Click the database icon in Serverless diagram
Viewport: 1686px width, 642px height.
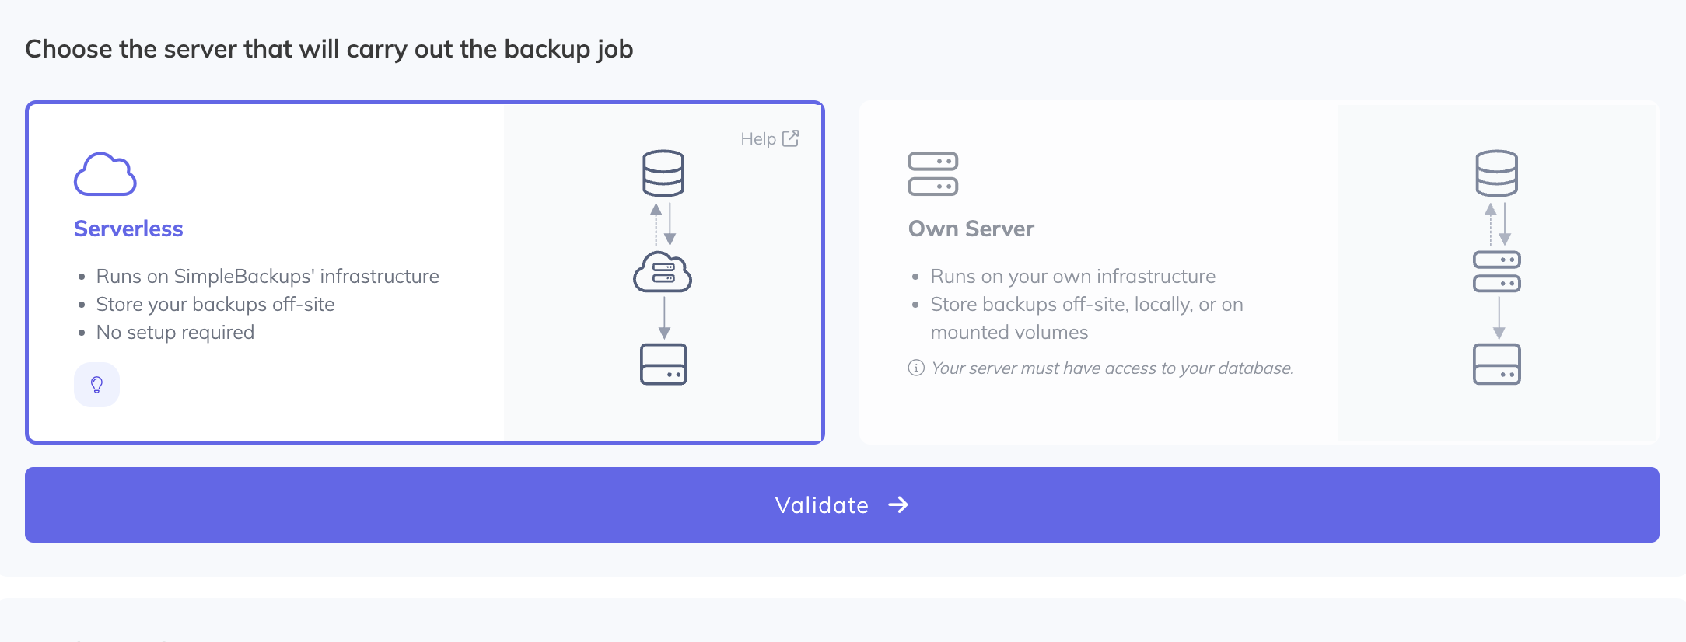(663, 173)
